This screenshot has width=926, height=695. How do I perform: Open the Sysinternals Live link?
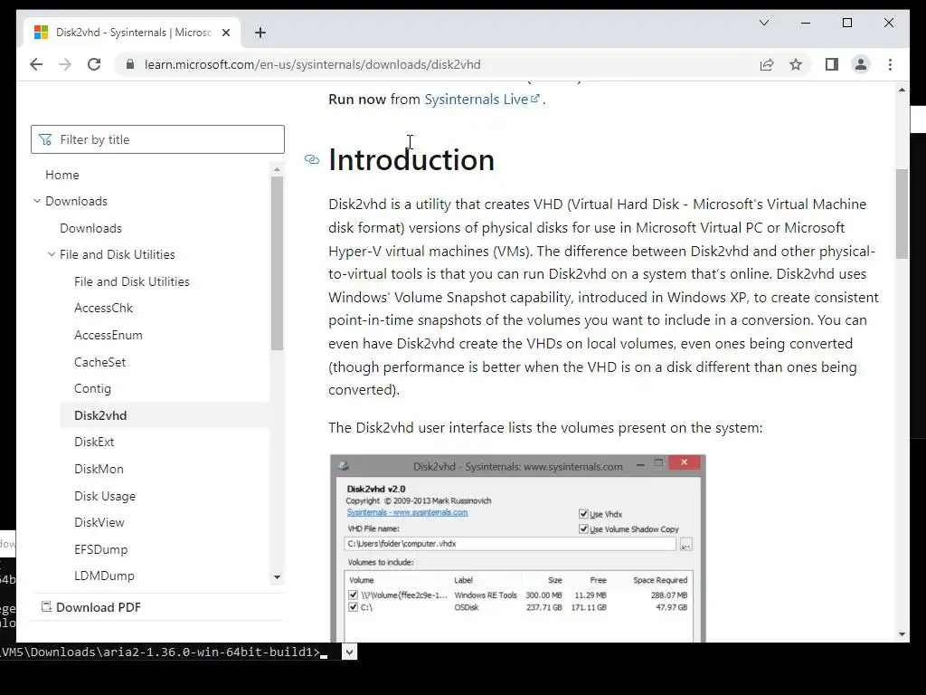coord(482,100)
